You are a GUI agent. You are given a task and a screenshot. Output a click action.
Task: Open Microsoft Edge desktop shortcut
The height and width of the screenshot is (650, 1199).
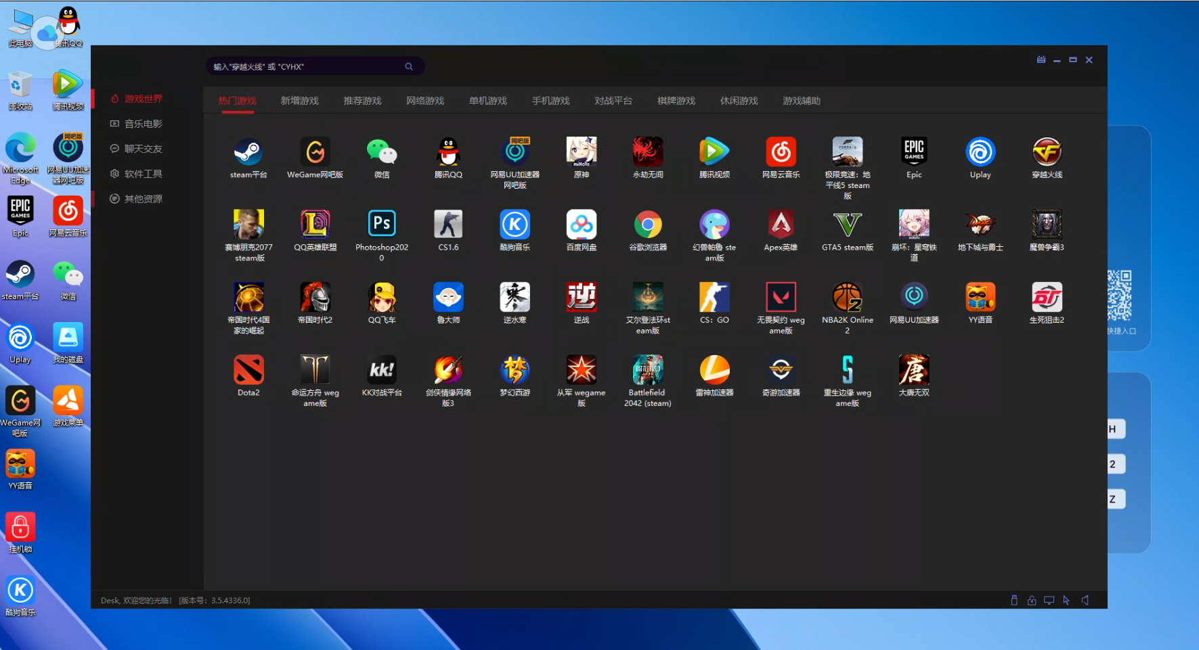pyautogui.click(x=20, y=158)
